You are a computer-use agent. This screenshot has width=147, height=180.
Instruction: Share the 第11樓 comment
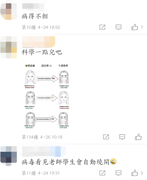click(x=102, y=173)
